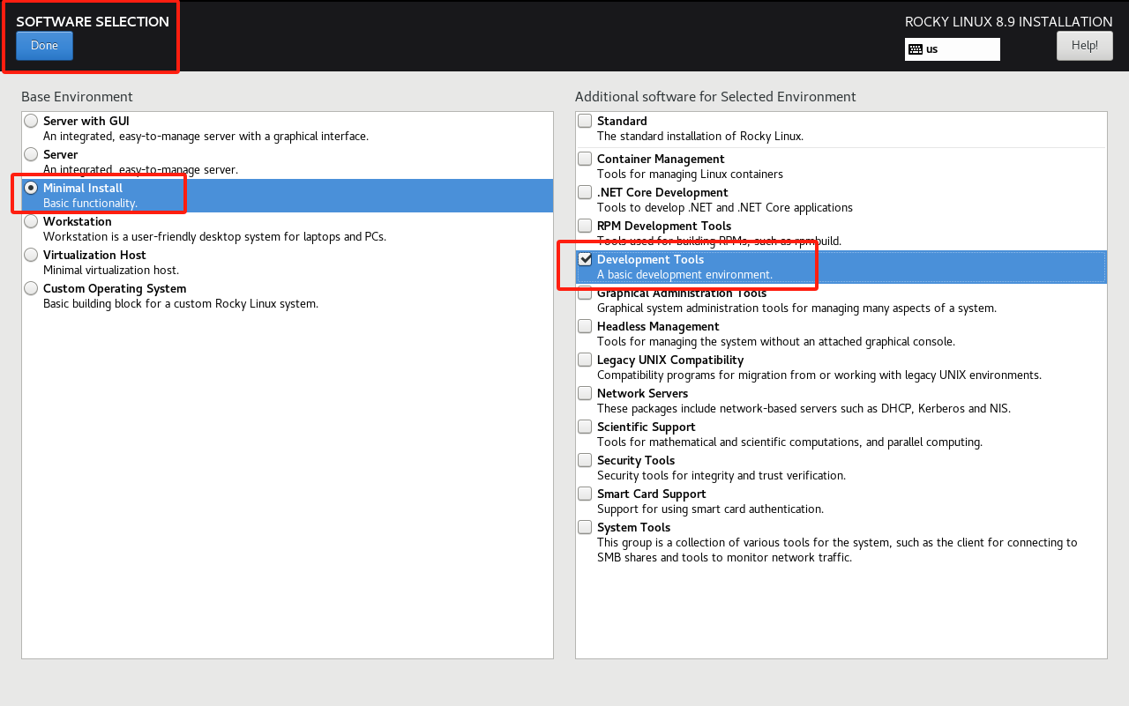The width and height of the screenshot is (1129, 706).
Task: Select Minimal Install radio button
Action: pyautogui.click(x=32, y=188)
